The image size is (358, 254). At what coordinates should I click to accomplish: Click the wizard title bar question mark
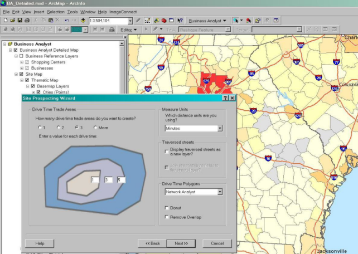[225, 98]
